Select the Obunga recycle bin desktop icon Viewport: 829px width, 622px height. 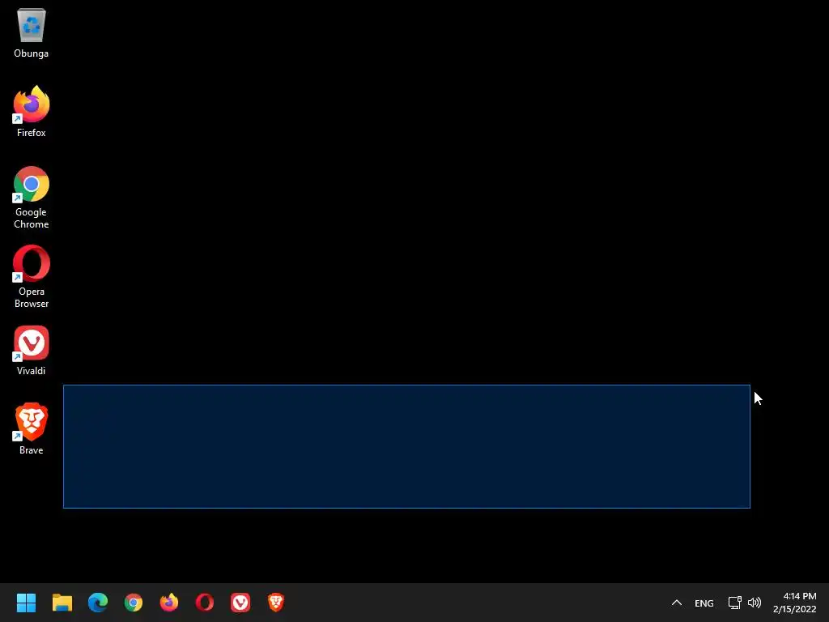pos(32,32)
